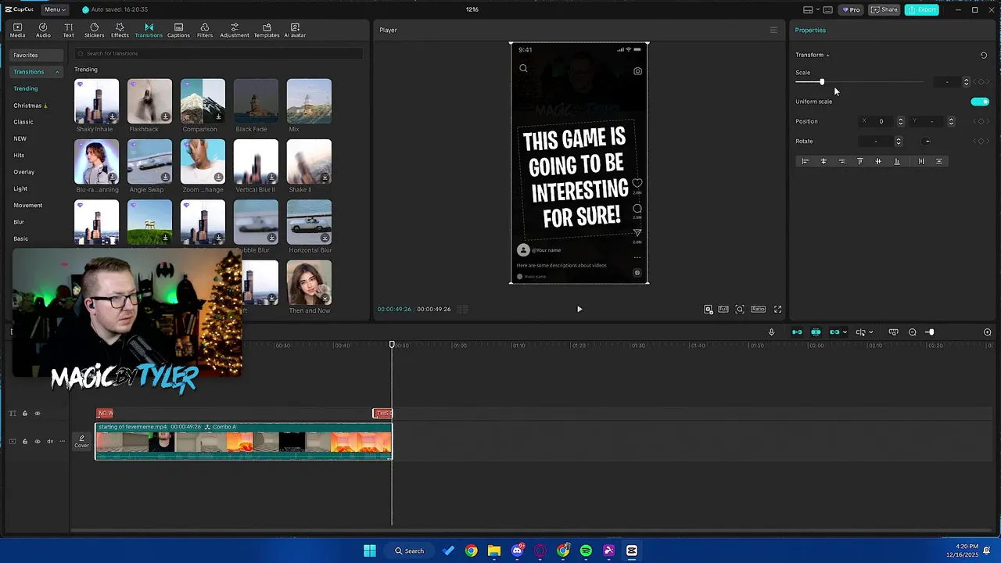Click the Full preview button
This screenshot has height=563, width=1001.
click(723, 309)
